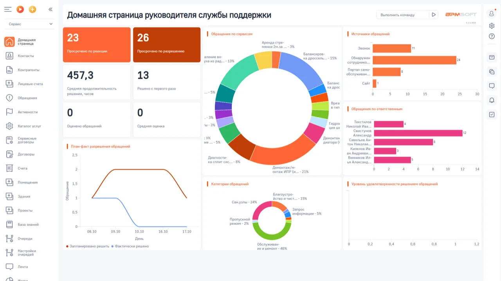Click the Звонок bar in sources chart
501x281 pixels.
(x=392, y=48)
